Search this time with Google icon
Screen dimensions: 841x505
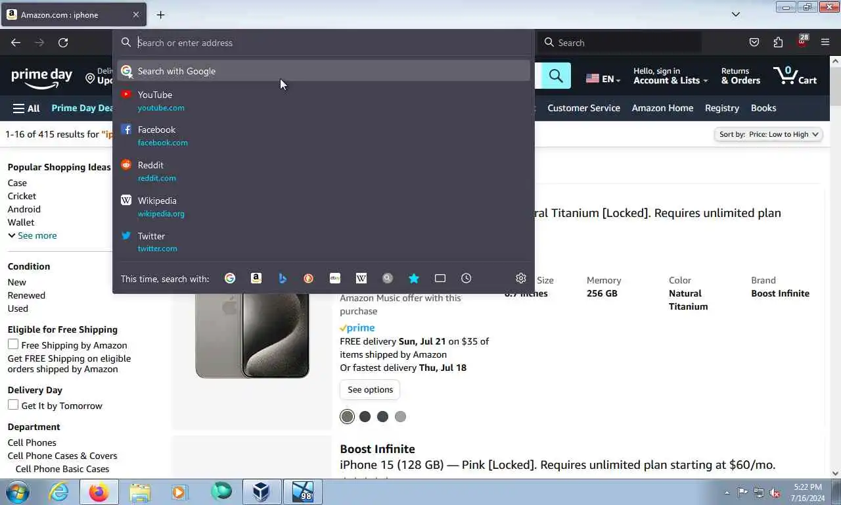[230, 278]
